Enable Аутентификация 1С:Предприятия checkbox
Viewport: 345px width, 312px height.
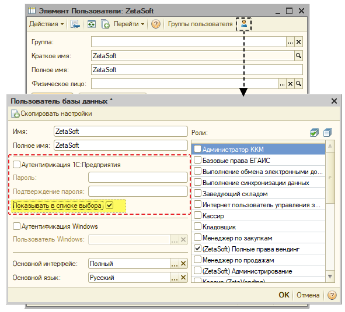pyautogui.click(x=16, y=165)
